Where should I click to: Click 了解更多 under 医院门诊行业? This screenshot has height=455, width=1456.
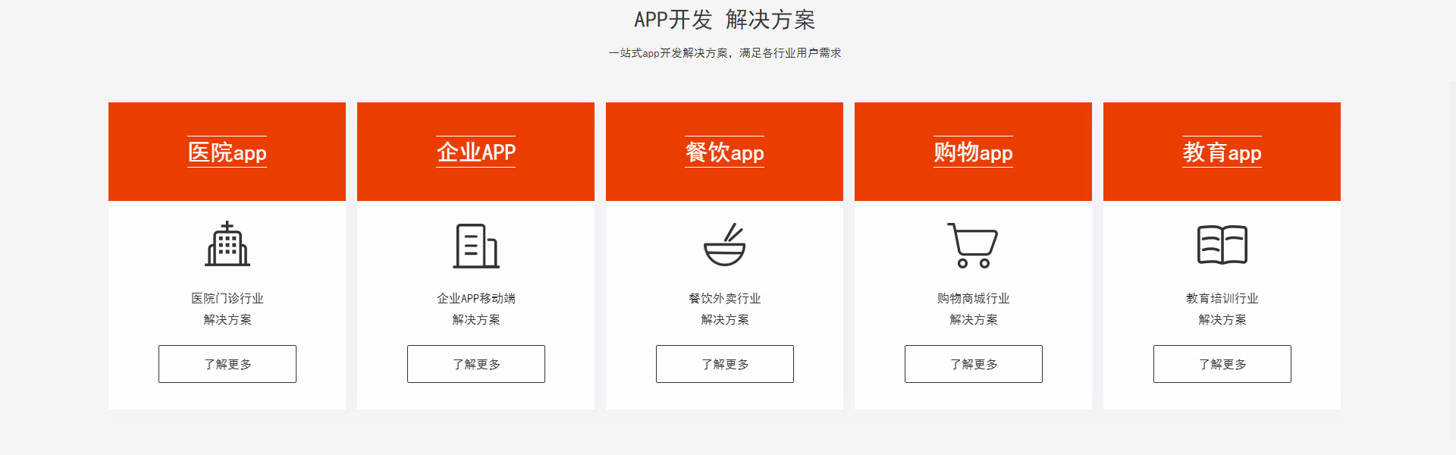[x=227, y=364]
